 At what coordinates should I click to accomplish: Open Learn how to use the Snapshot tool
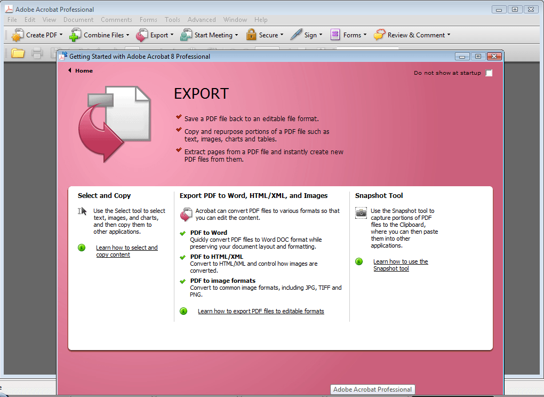(401, 265)
